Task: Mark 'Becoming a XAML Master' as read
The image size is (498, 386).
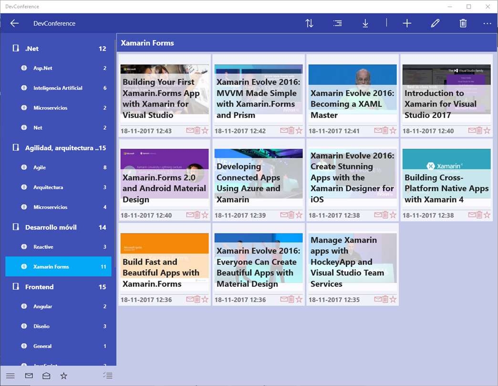Action: pyautogui.click(x=378, y=131)
